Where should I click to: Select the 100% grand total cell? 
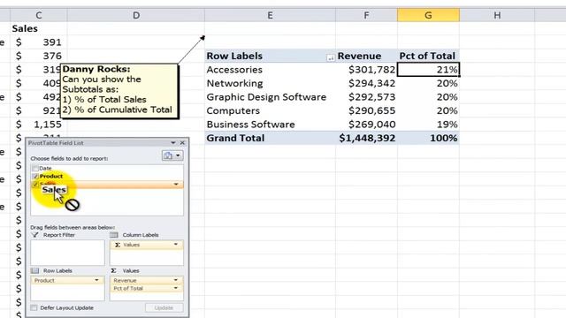coord(428,138)
